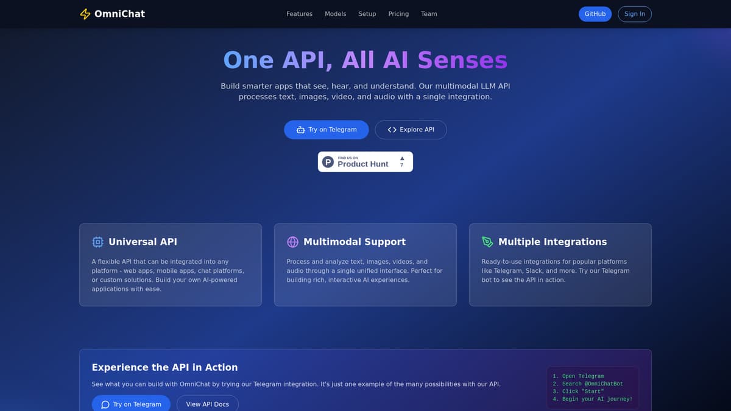Open the Models nav item

(x=335, y=14)
